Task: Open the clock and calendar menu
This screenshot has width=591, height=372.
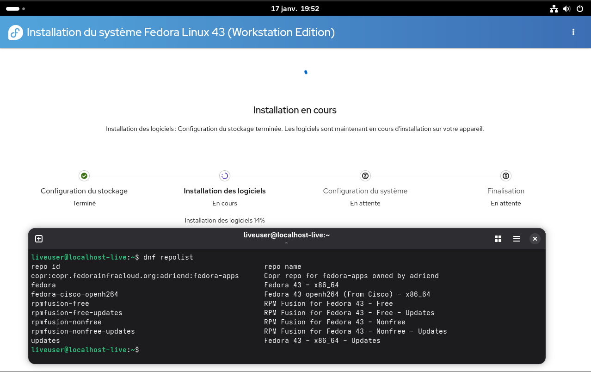Action: 295,9
